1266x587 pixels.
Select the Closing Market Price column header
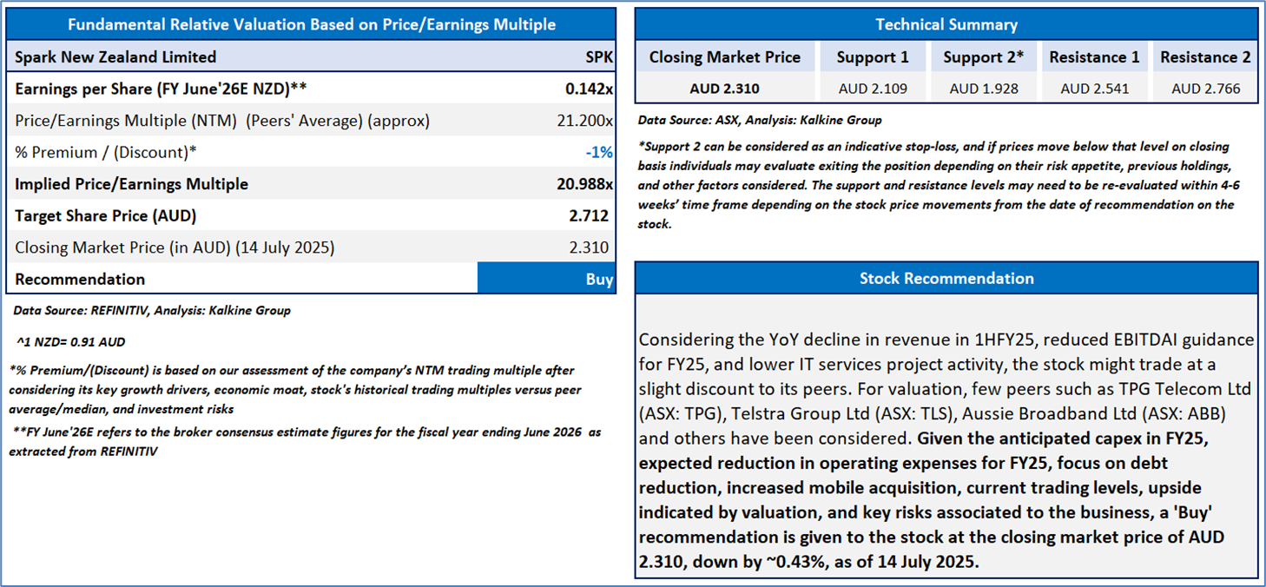(725, 57)
